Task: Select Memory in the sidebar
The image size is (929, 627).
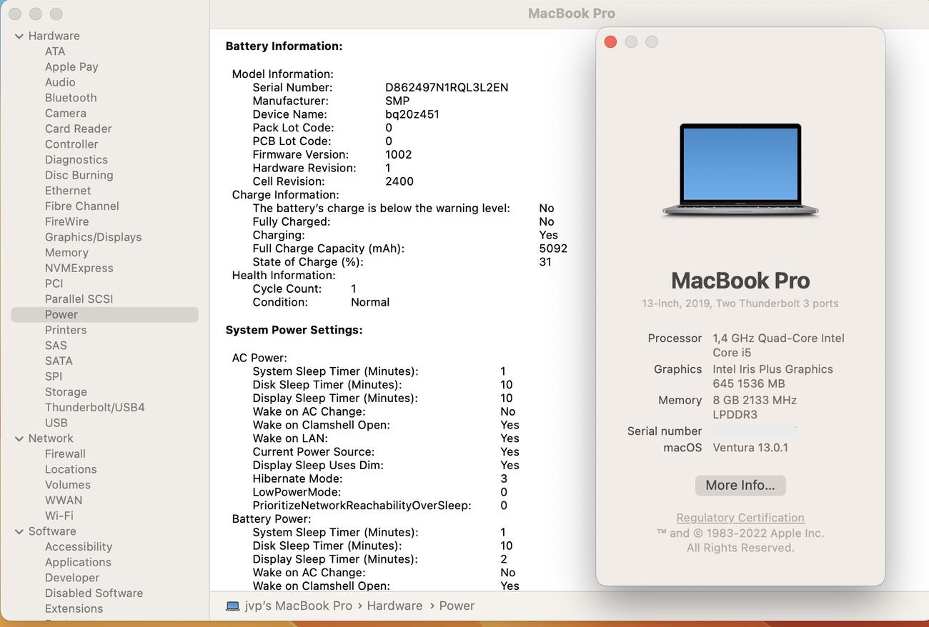Action: (x=66, y=253)
